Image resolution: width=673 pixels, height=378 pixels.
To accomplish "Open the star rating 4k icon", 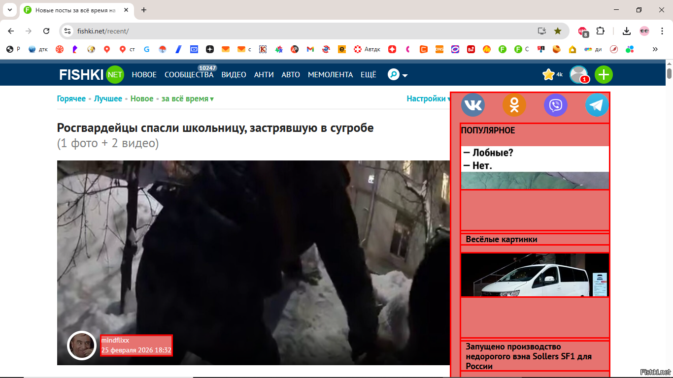I will coord(552,75).
